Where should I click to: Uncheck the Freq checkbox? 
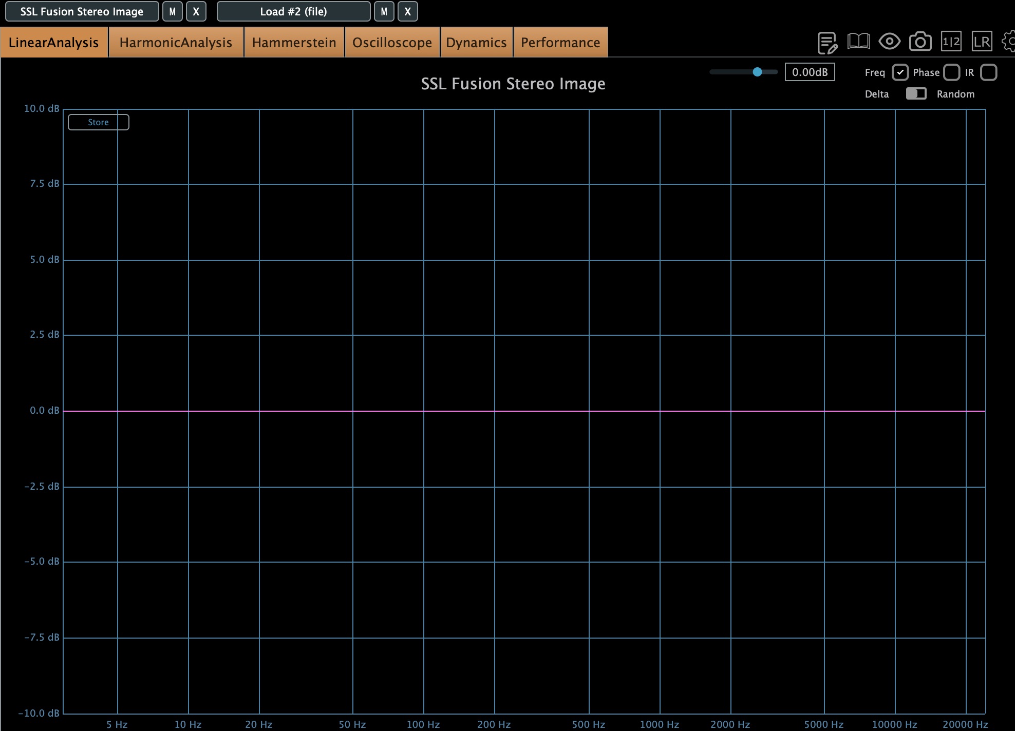click(x=900, y=72)
